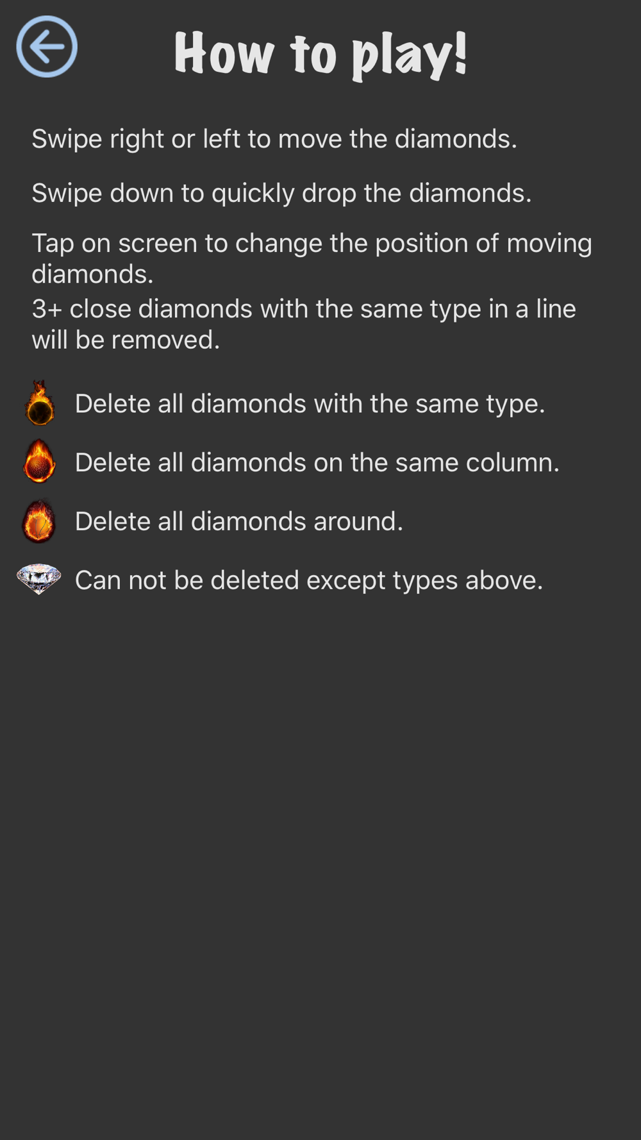The height and width of the screenshot is (1140, 641).
Task: Tap 'Tap on screen to change' instruction
Action: pos(312,258)
